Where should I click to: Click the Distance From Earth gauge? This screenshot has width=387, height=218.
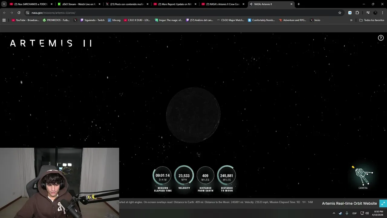pyautogui.click(x=206, y=179)
